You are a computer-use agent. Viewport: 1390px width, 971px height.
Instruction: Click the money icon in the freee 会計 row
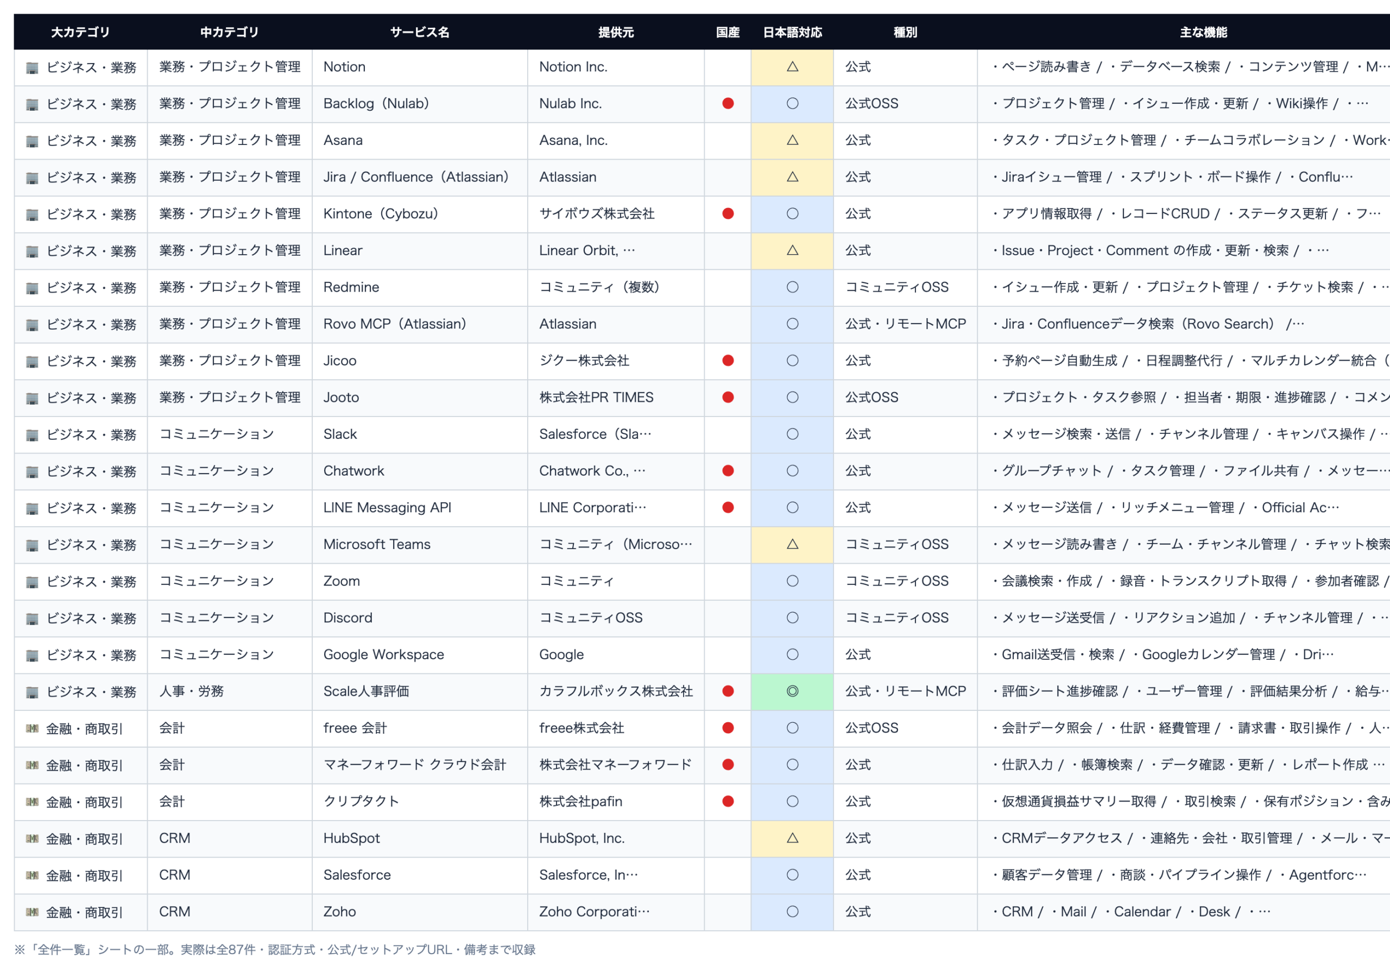32,728
